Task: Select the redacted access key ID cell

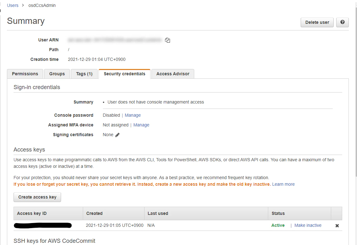Action: 43,225
